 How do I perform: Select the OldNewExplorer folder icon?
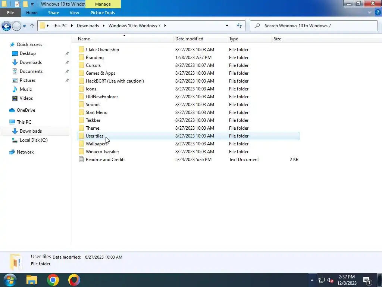click(81, 97)
